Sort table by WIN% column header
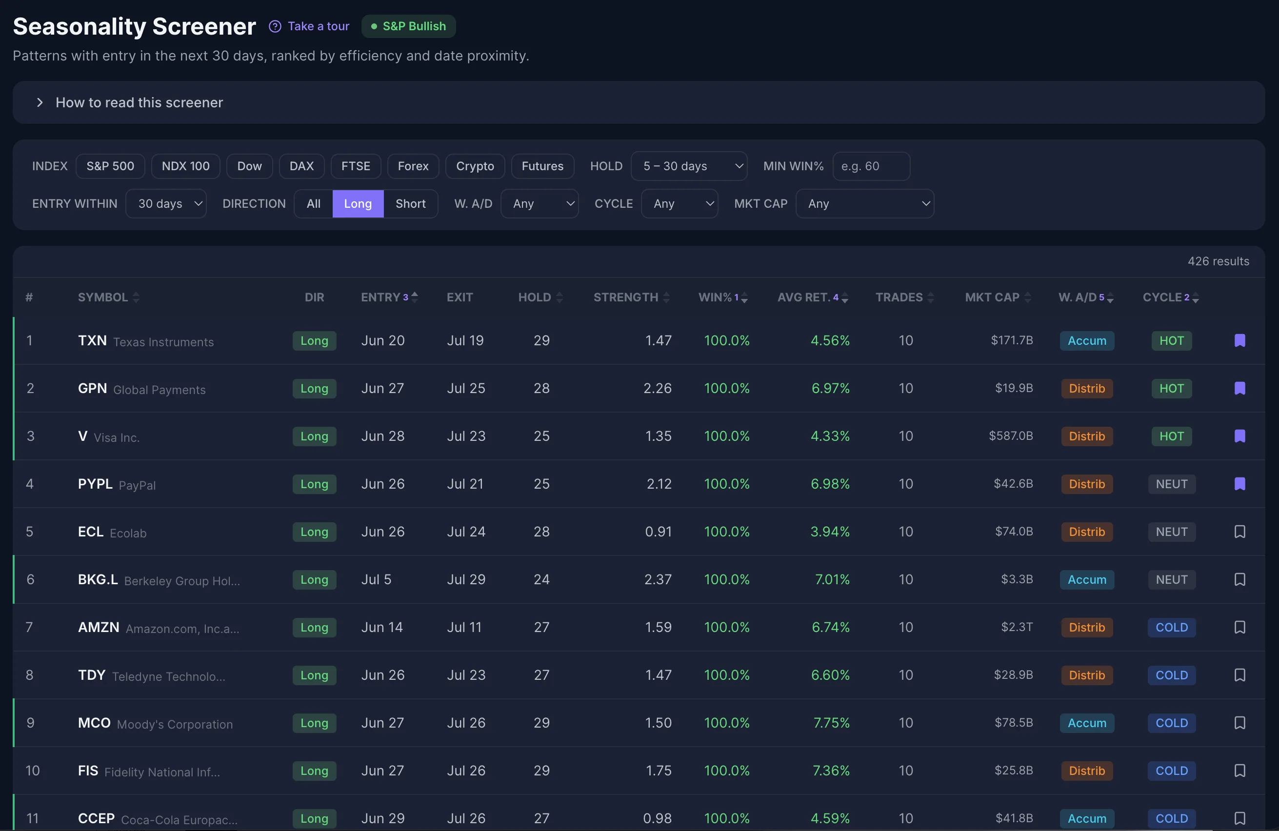The height and width of the screenshot is (831, 1279). tap(722, 297)
